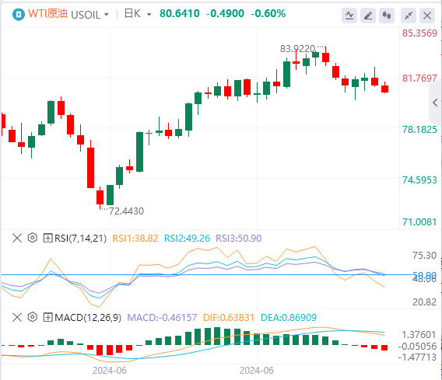Click the WTI crude oil symbol logo
The height and width of the screenshot is (380, 442).
pyautogui.click(x=19, y=14)
